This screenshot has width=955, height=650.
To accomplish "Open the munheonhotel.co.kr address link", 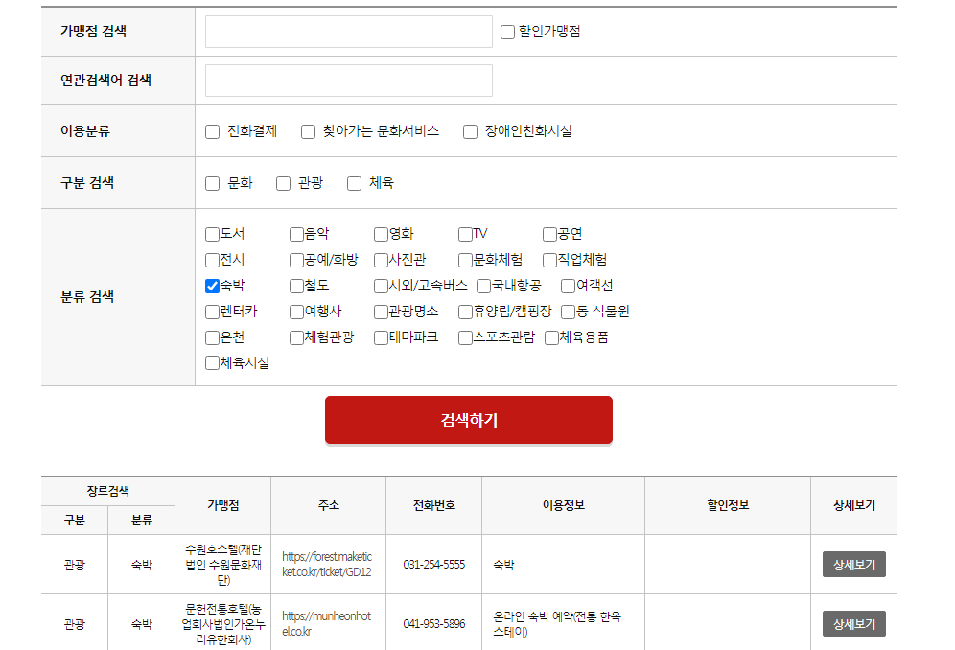I will click(x=326, y=624).
